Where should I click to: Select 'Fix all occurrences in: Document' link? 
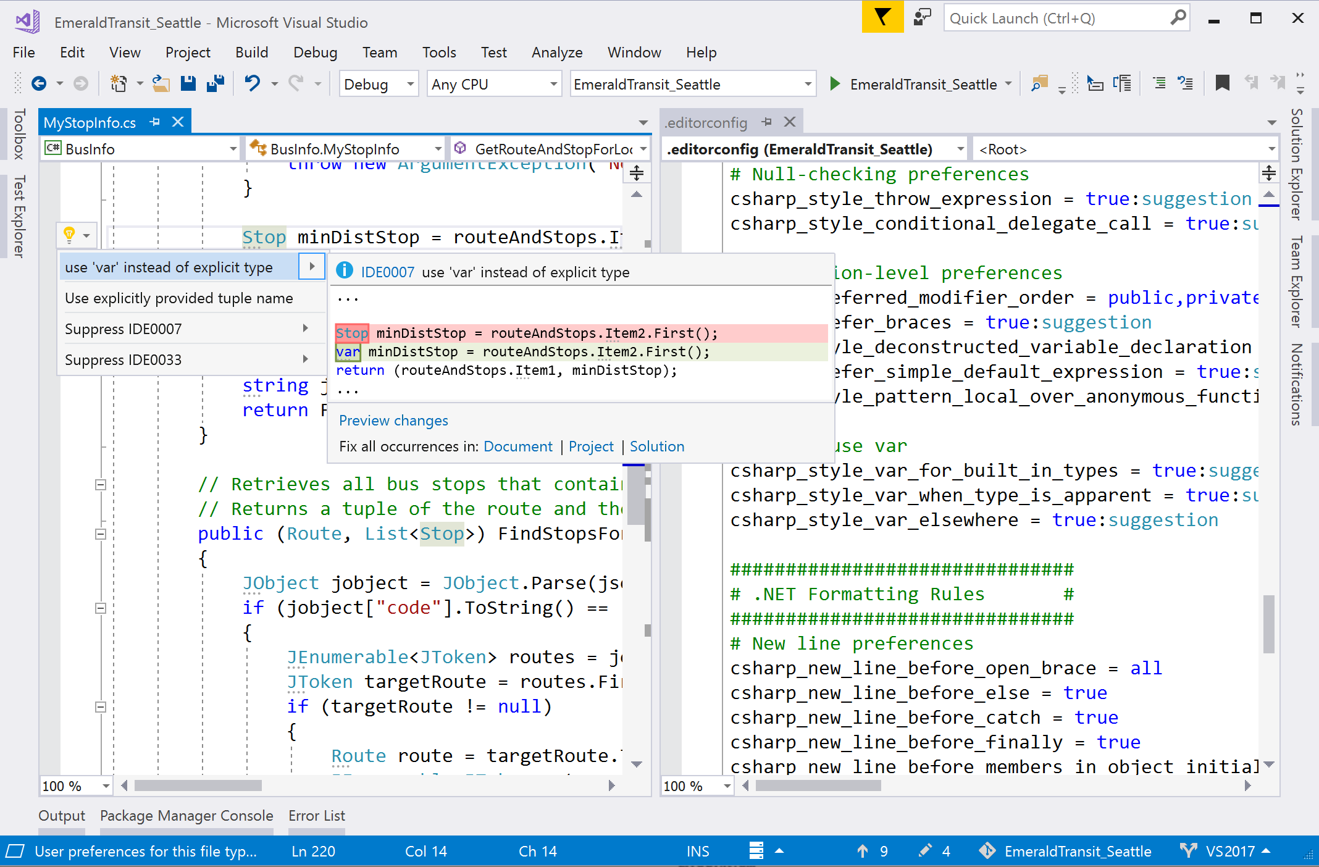519,446
